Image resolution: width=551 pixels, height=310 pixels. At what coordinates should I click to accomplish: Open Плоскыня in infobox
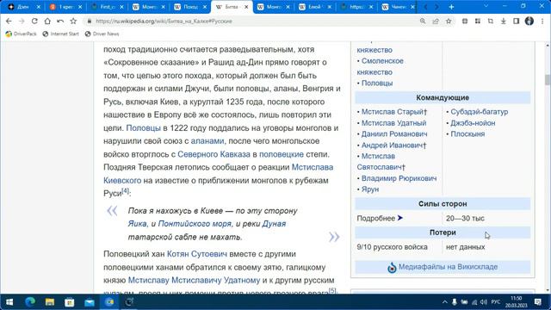coord(467,134)
